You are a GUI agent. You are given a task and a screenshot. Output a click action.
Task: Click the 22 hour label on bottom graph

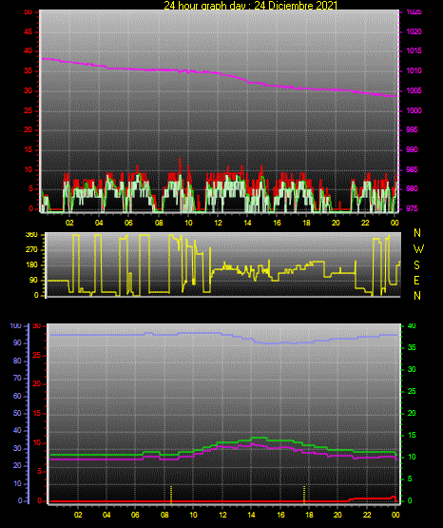click(x=367, y=515)
